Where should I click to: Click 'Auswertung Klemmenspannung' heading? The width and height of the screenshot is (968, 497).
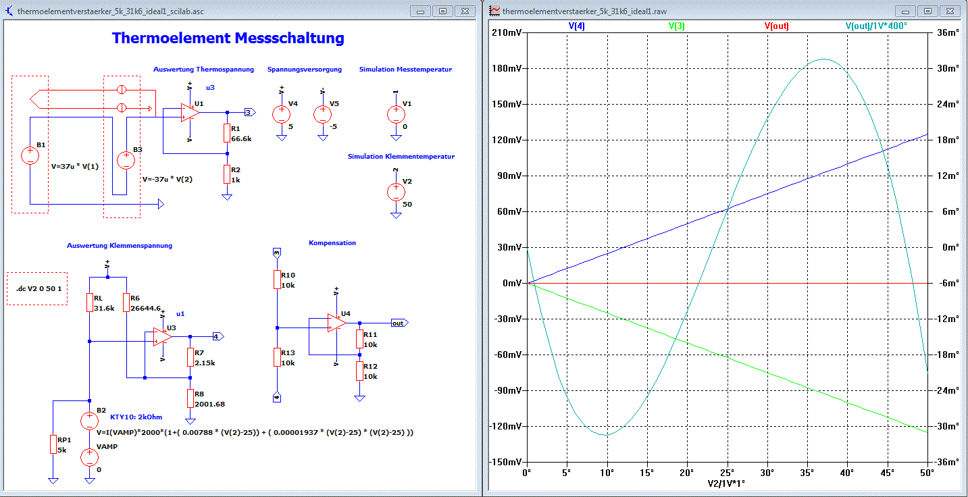(x=120, y=245)
